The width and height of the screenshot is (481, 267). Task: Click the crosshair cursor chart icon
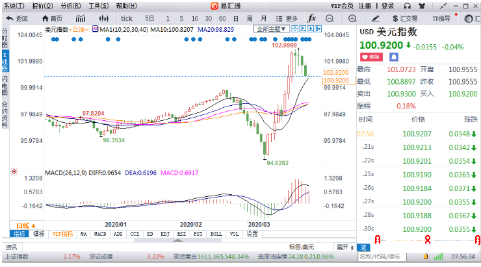point(295,29)
